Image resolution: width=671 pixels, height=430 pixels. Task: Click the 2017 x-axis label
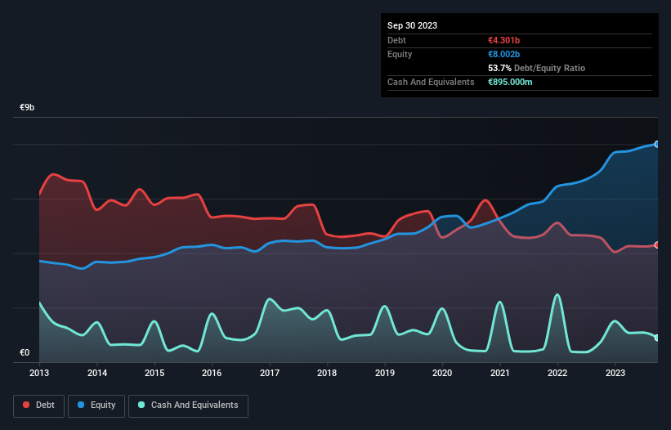coord(270,373)
